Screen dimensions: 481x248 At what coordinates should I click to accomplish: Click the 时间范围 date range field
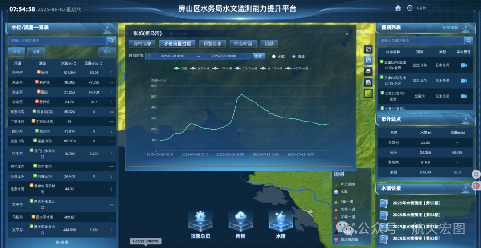pos(198,56)
